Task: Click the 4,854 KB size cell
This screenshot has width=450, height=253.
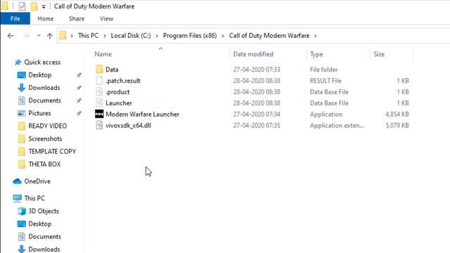Action: click(397, 114)
